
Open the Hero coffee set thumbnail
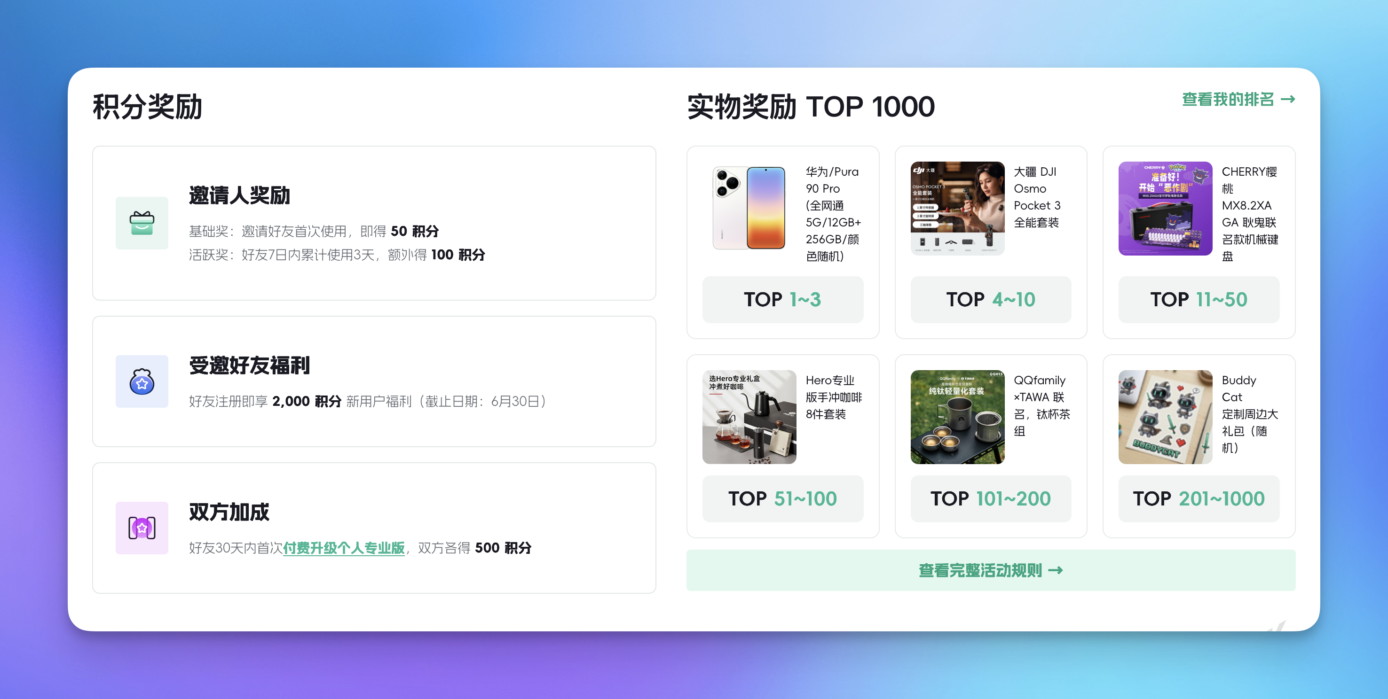[x=749, y=417]
